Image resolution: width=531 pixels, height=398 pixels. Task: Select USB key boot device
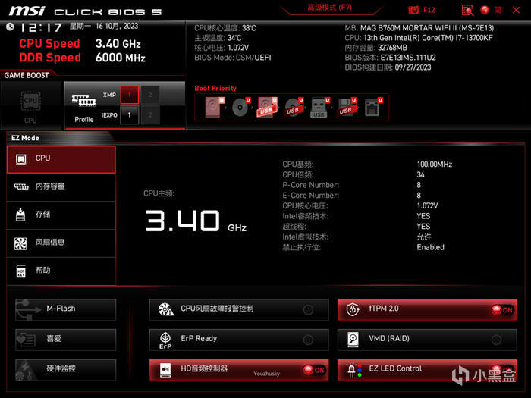pyautogui.click(x=320, y=108)
